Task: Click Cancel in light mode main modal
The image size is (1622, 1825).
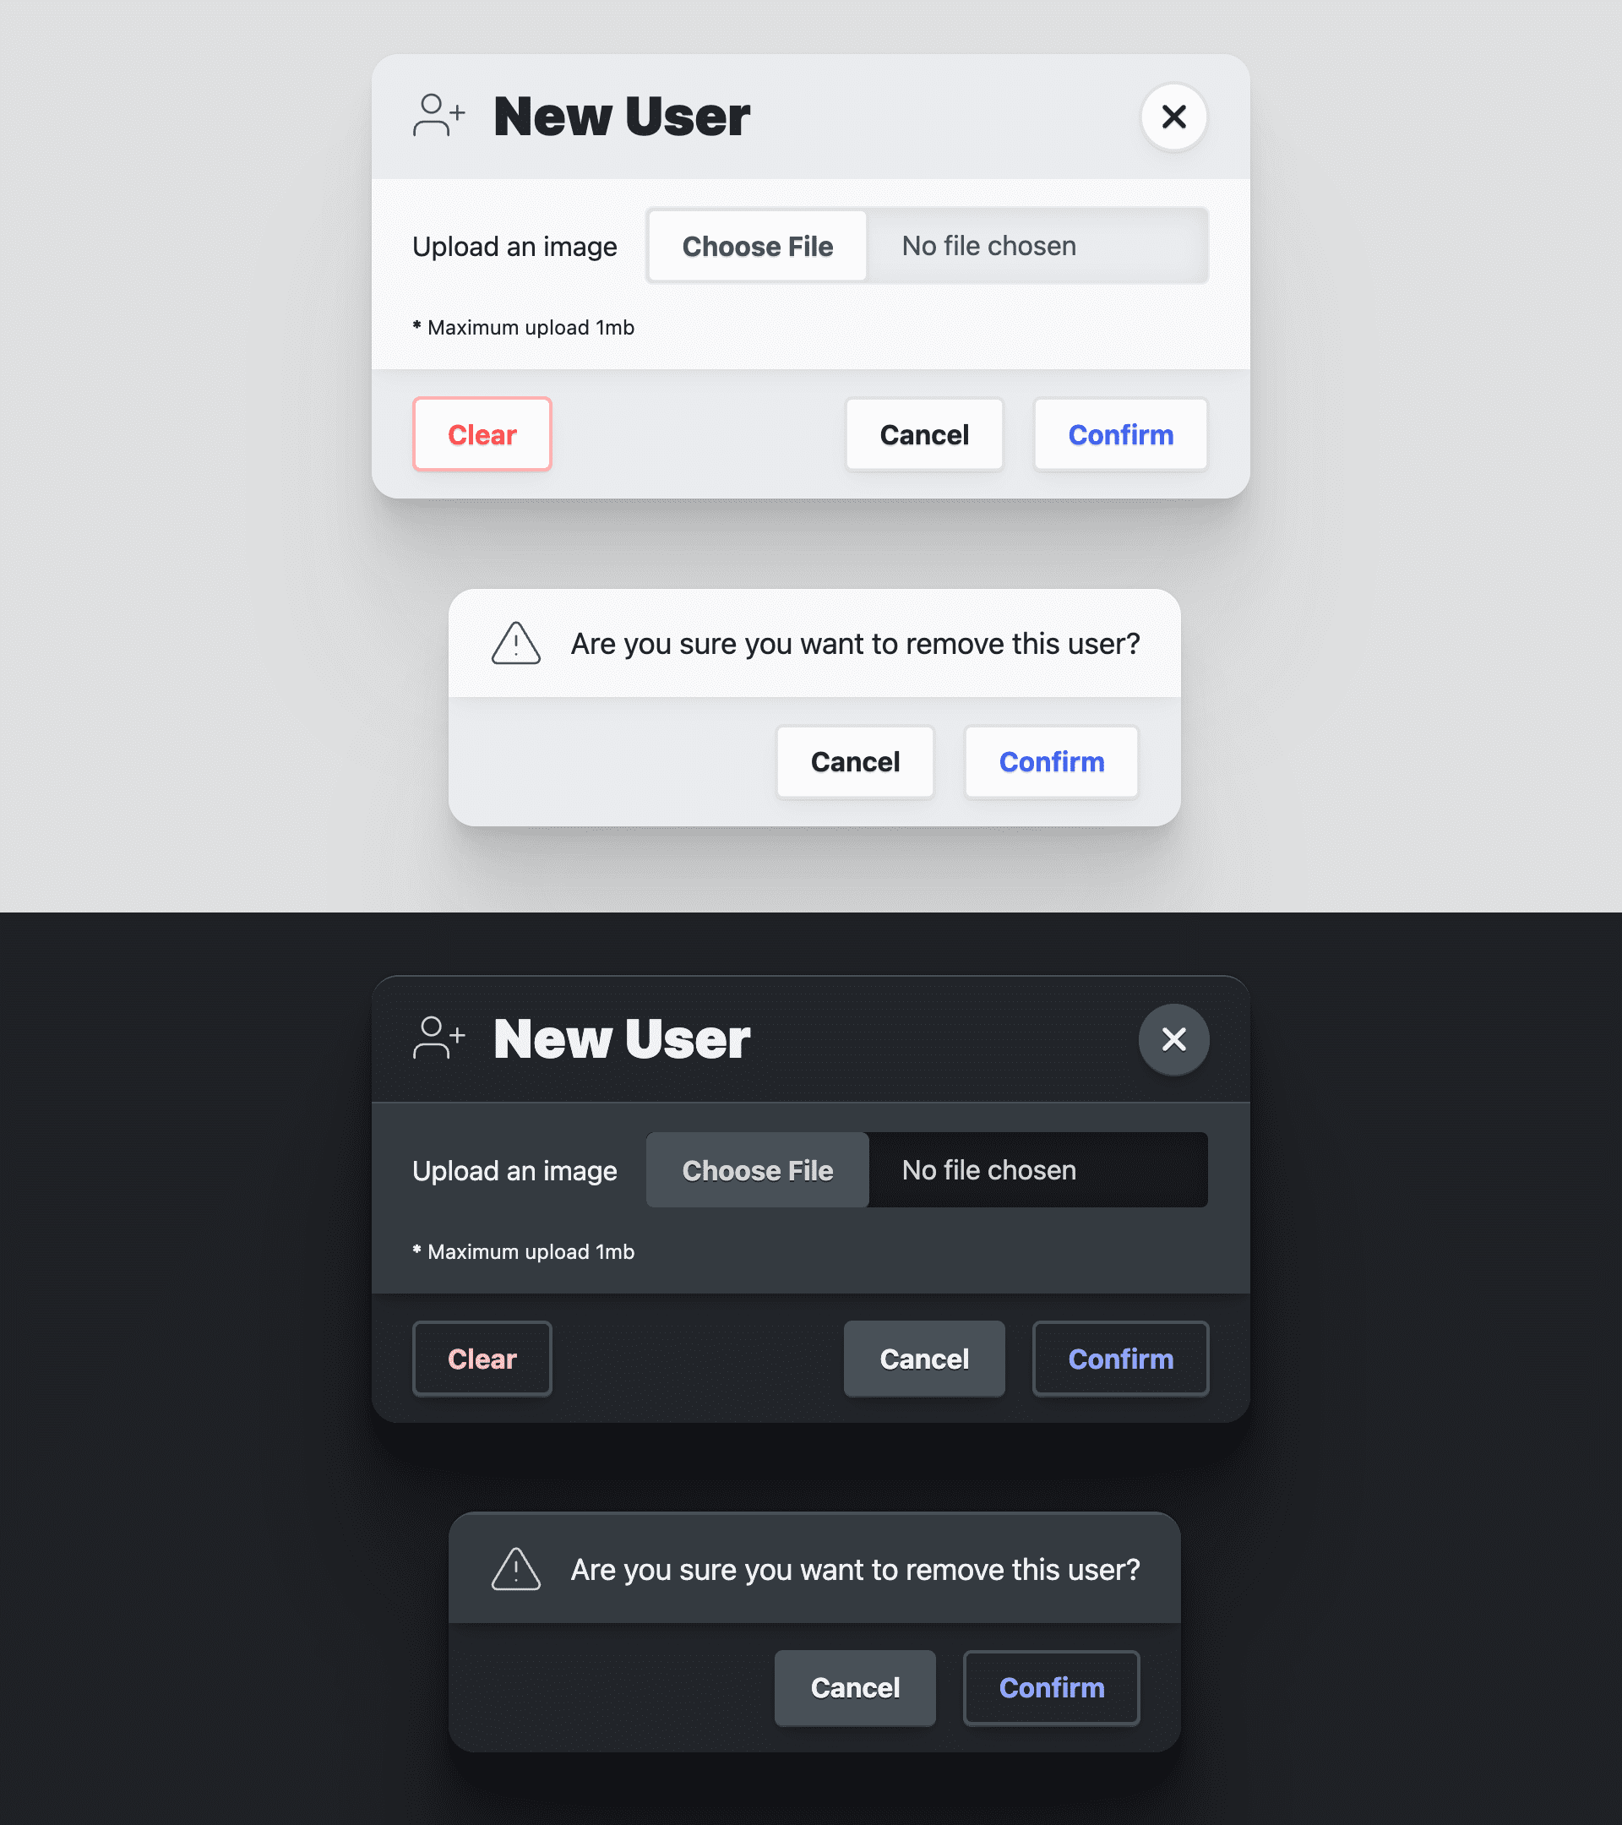Action: (x=923, y=433)
